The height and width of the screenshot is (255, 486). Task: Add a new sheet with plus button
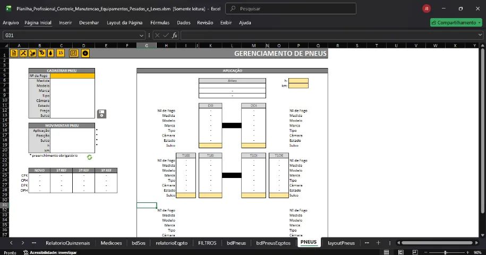(378, 243)
